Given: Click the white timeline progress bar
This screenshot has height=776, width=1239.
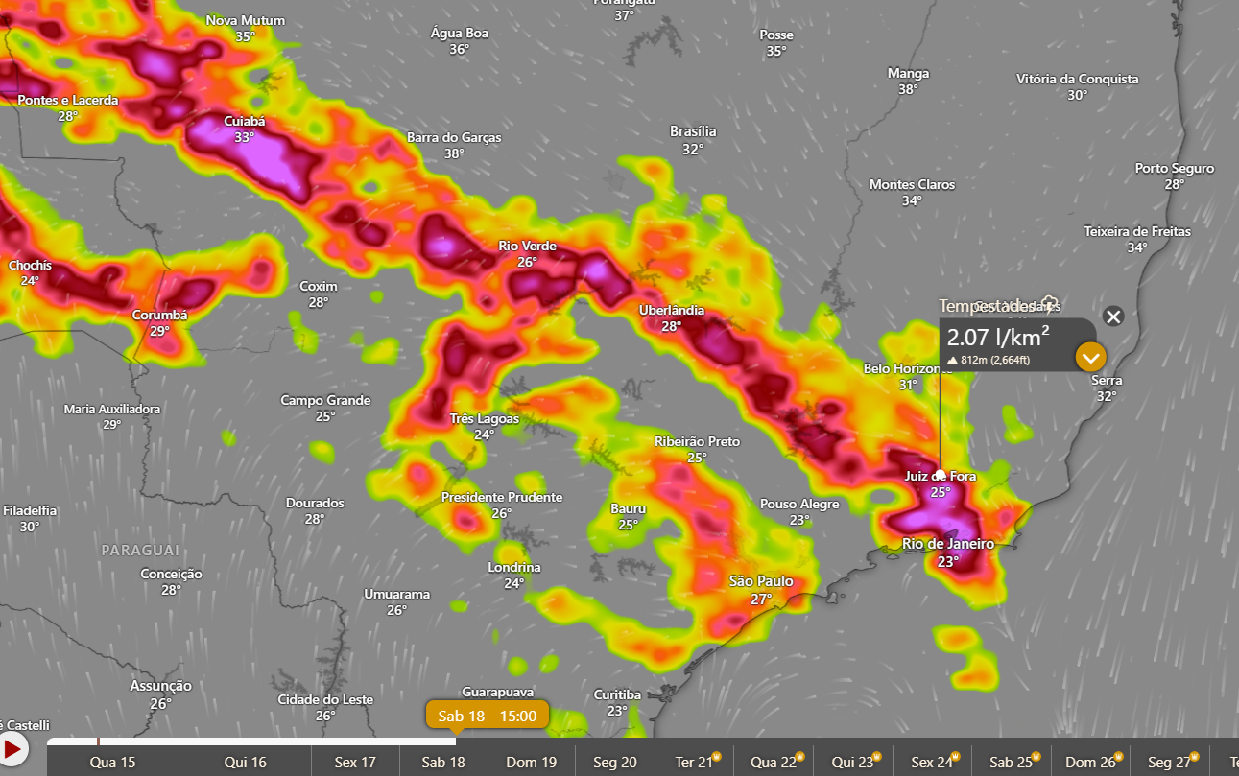Looking at the screenshot, I should tap(251, 741).
